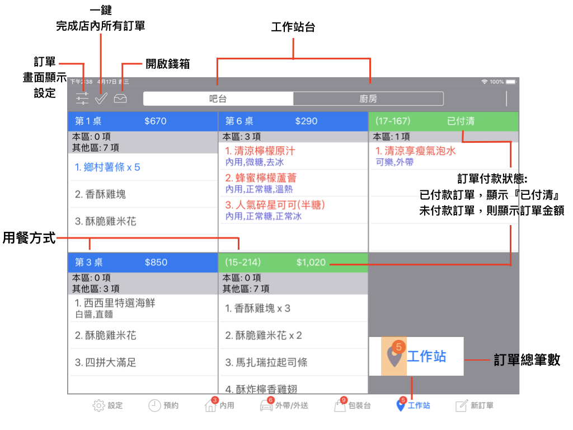Switch to 廚房 station segment

point(368,99)
